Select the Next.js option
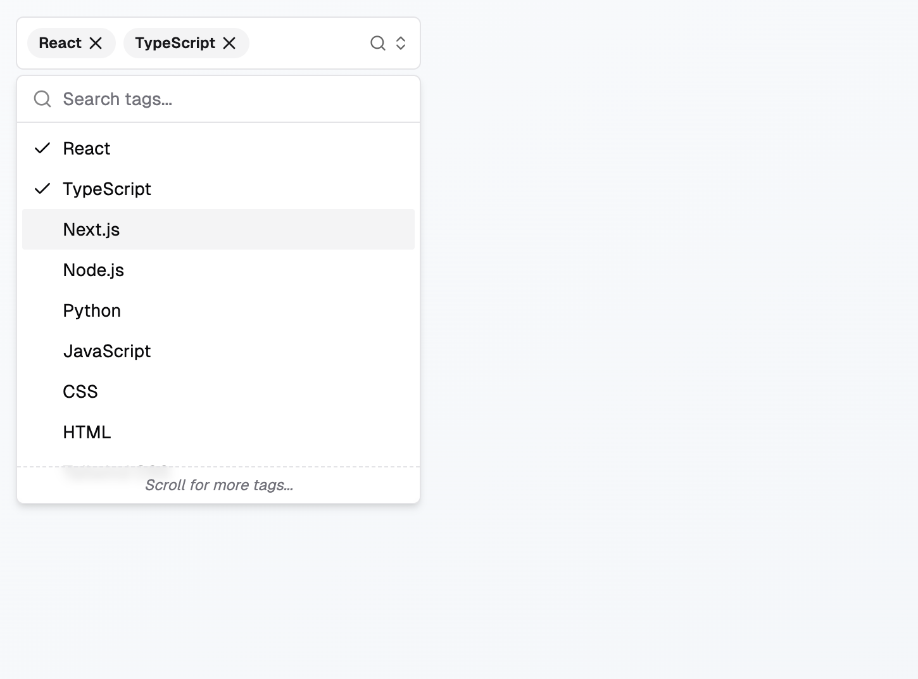 [91, 229]
